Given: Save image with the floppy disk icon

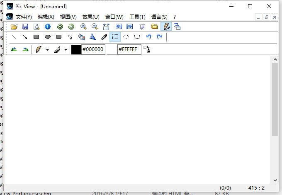Looking at the screenshot, I should click(x=25, y=27).
